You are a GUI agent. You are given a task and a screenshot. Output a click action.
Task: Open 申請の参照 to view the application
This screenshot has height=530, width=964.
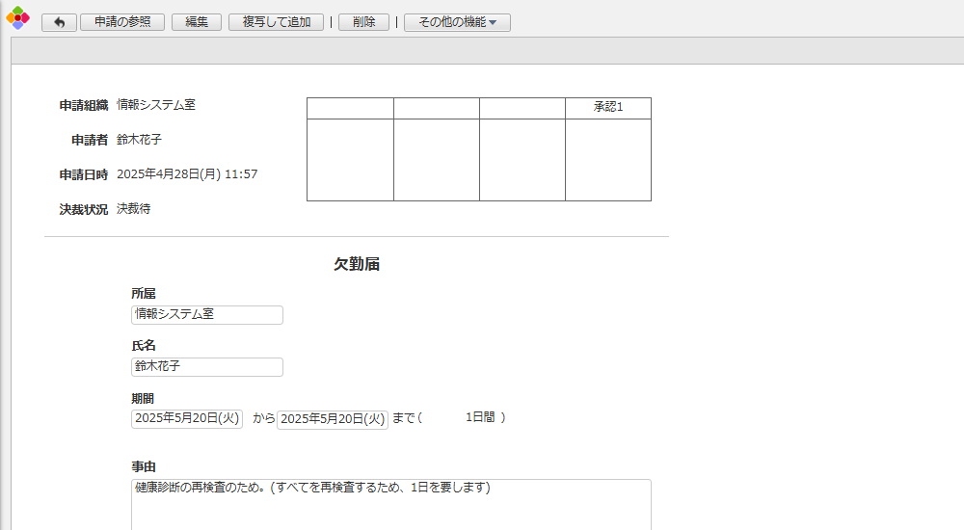tap(122, 22)
